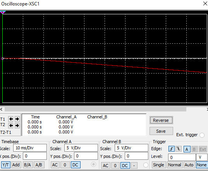Set Channel A coupling to DC
Viewport: 208px width, 171px height.
[76, 165]
